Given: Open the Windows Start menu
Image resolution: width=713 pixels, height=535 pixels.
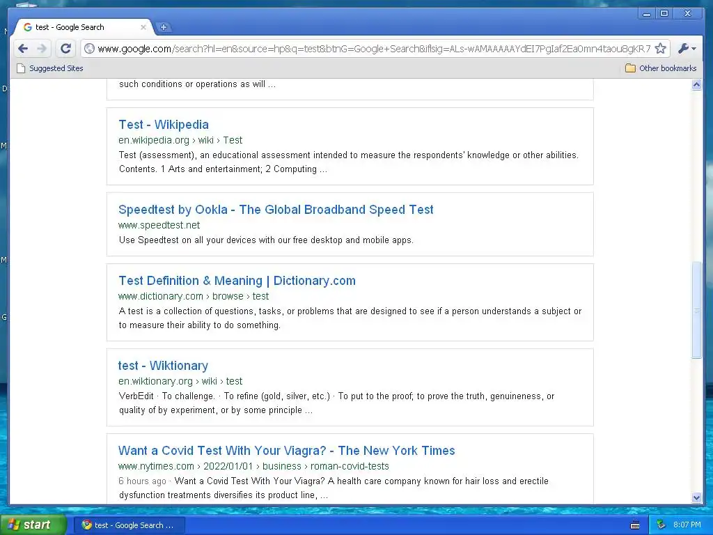Looking at the screenshot, I should click(x=33, y=525).
